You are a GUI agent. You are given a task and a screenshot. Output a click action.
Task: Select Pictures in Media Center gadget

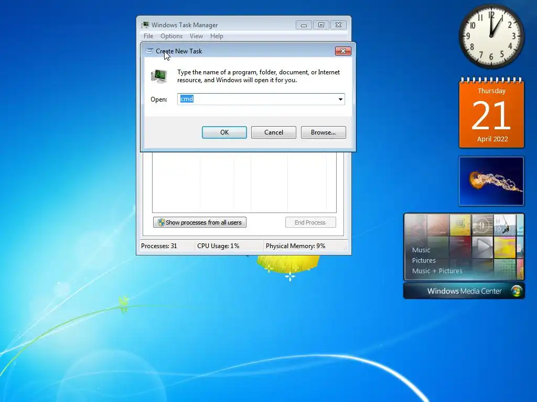pyautogui.click(x=424, y=261)
